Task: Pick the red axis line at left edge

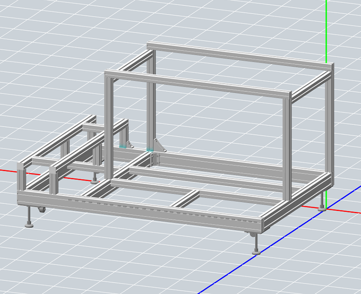Action: click(x=7, y=171)
